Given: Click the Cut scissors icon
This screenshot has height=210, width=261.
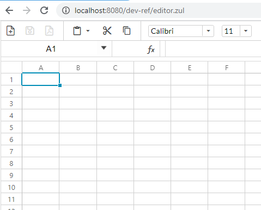Looking at the screenshot, I should coord(107,30).
